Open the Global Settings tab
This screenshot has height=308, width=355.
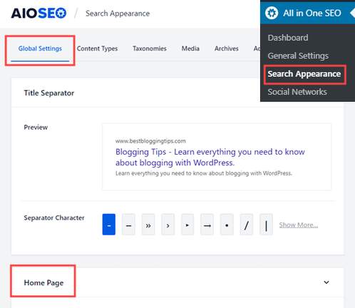coord(40,48)
